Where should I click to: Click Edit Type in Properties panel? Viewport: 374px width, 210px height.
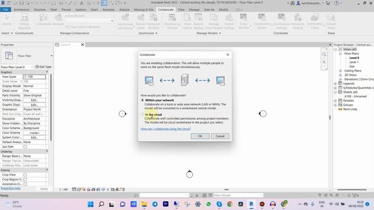pos(43,67)
